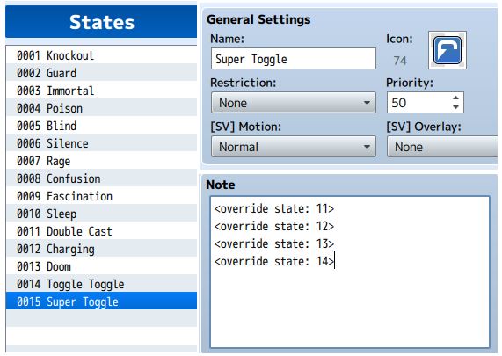The width and height of the screenshot is (502, 356).
Task: Decrease the Priority value
Action: click(x=456, y=107)
